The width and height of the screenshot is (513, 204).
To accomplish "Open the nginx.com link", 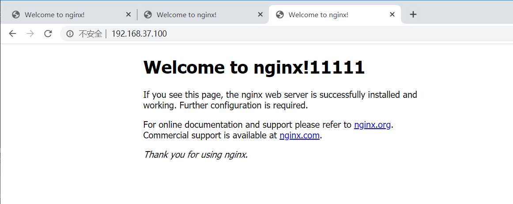I will click(x=299, y=135).
